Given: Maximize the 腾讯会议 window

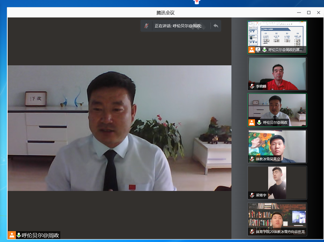Looking at the screenshot, I should 309,12.
